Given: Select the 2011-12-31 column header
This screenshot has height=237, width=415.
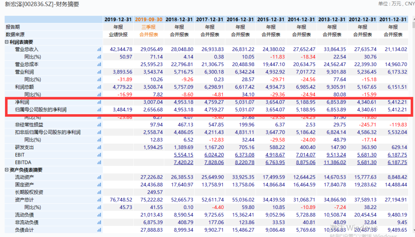Looking at the screenshot, I should click(x=393, y=20).
